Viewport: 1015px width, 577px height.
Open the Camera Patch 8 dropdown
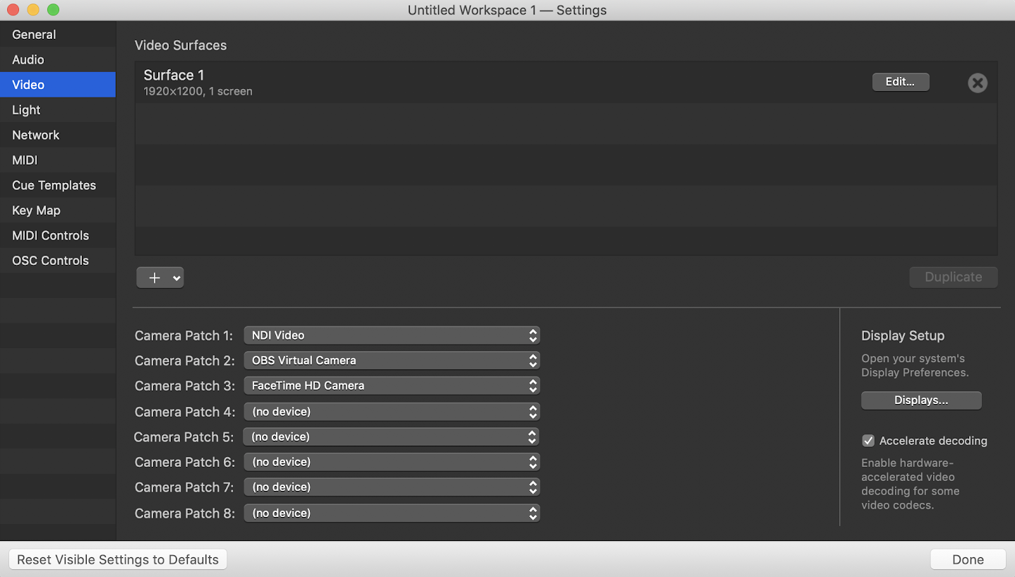pyautogui.click(x=391, y=513)
